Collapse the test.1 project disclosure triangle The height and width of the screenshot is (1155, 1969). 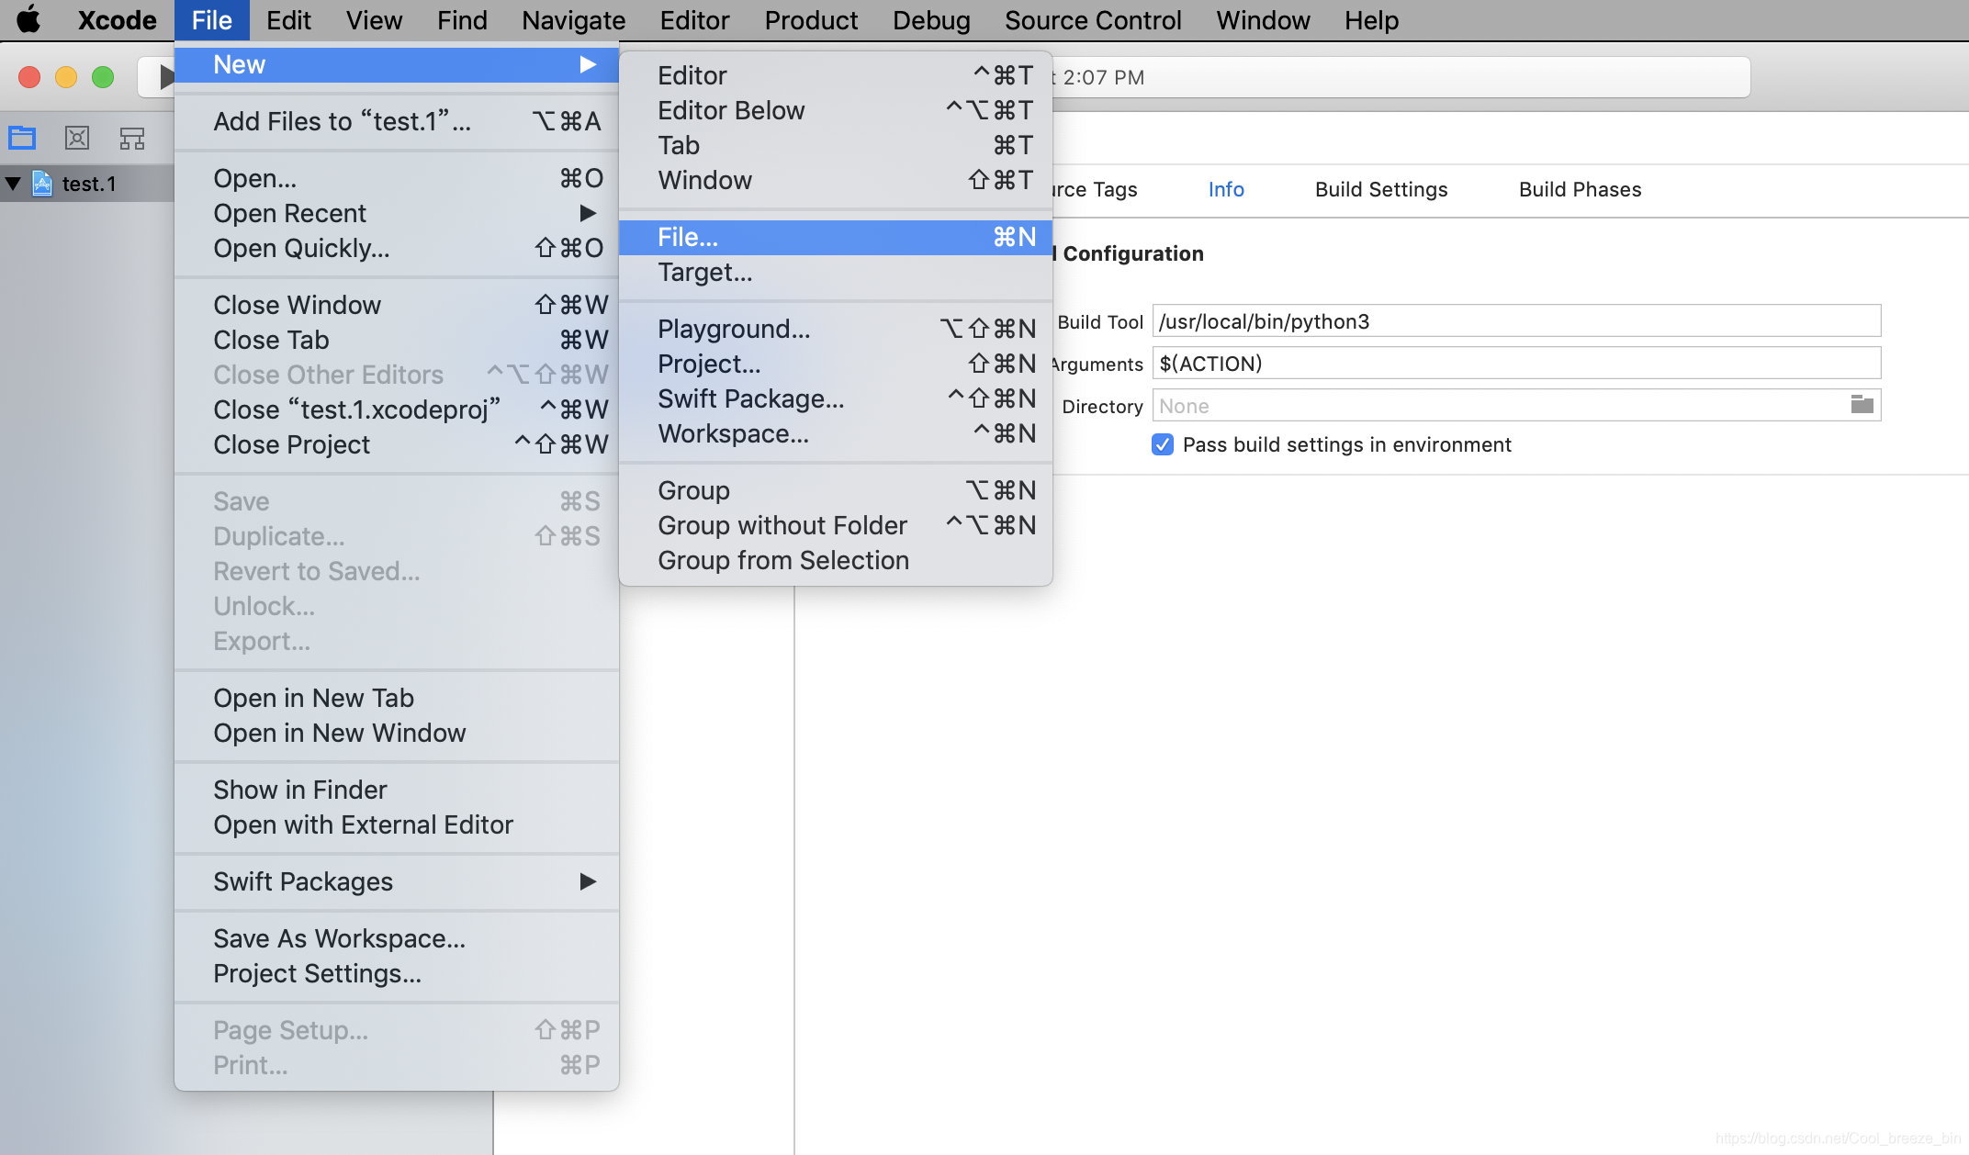pyautogui.click(x=14, y=184)
